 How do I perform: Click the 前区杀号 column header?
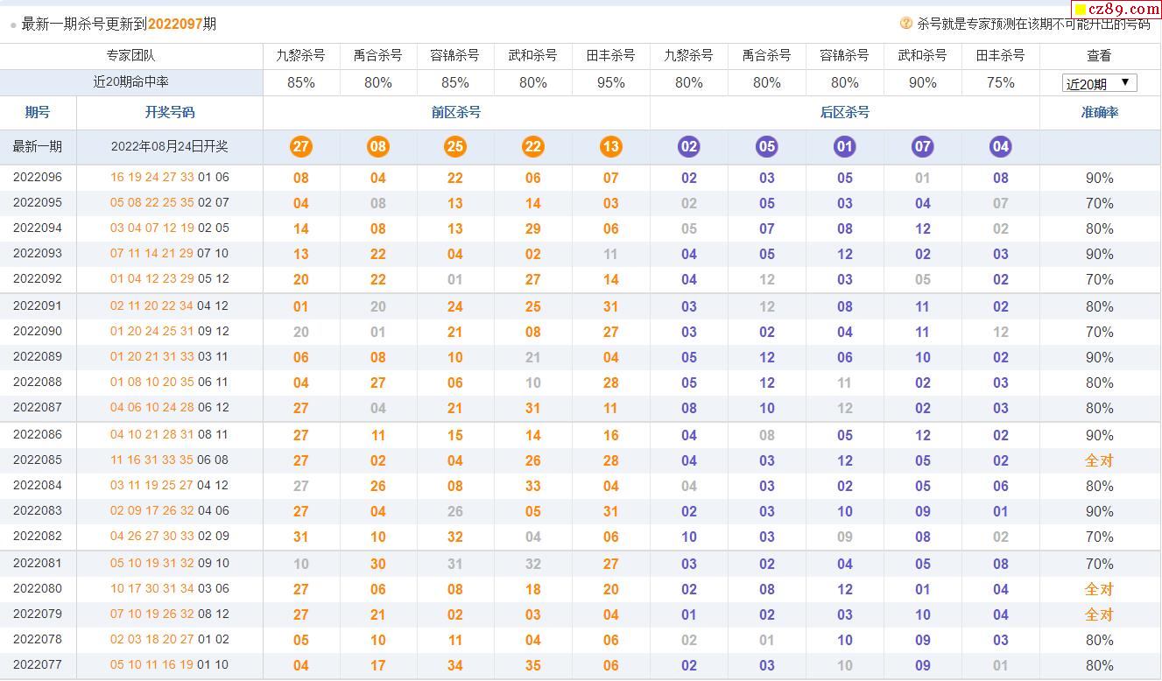[455, 112]
